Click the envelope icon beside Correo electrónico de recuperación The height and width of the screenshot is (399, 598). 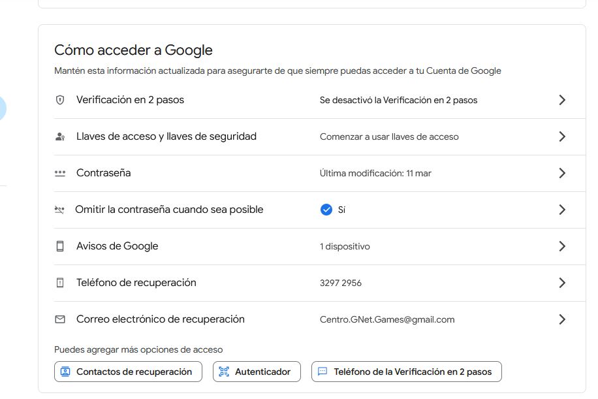[60, 319]
